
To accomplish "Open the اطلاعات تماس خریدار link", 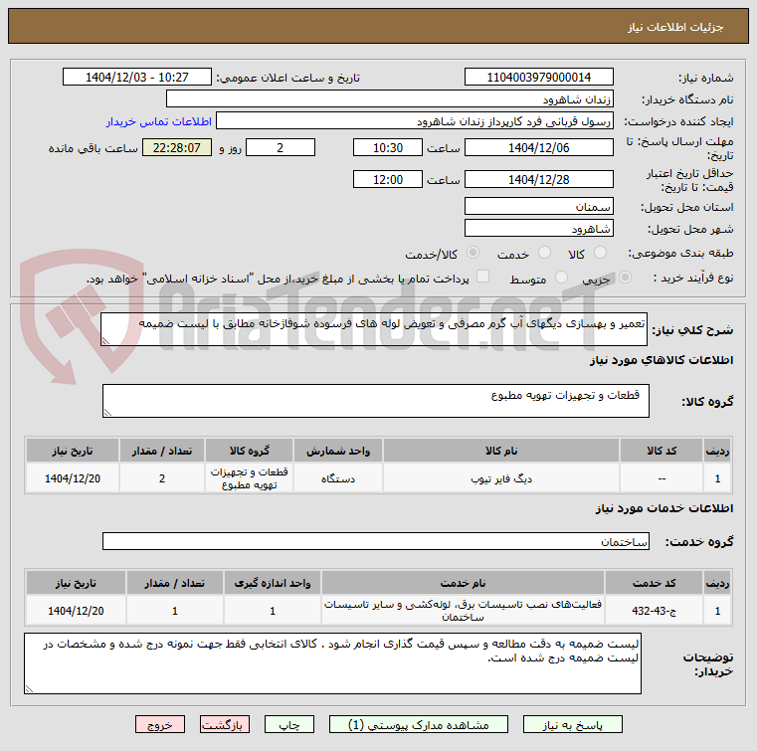I will (x=159, y=121).
